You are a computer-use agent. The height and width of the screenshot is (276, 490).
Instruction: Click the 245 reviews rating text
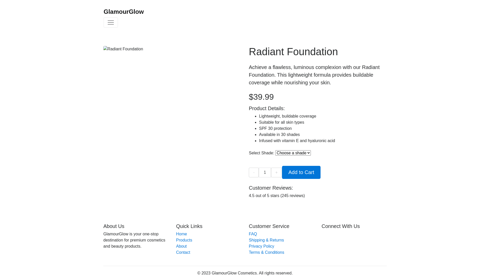pos(277,195)
